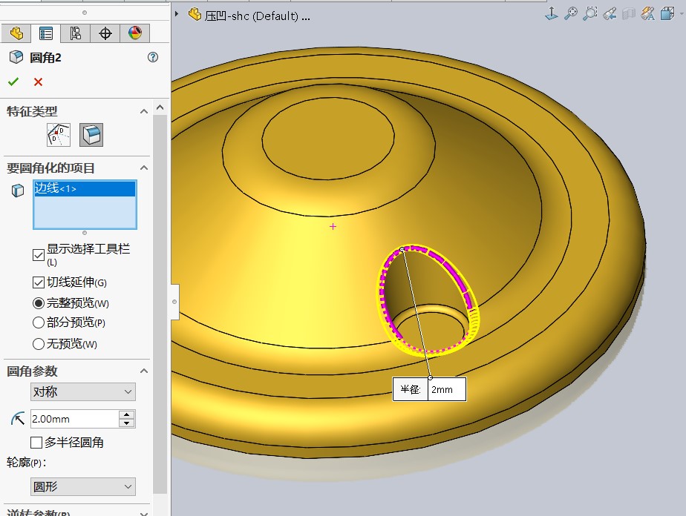
Task: Activate the Zoom to Area tool
Action: coord(590,13)
